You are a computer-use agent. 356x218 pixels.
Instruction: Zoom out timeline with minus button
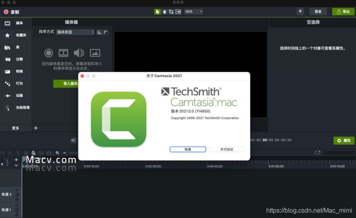(65, 153)
